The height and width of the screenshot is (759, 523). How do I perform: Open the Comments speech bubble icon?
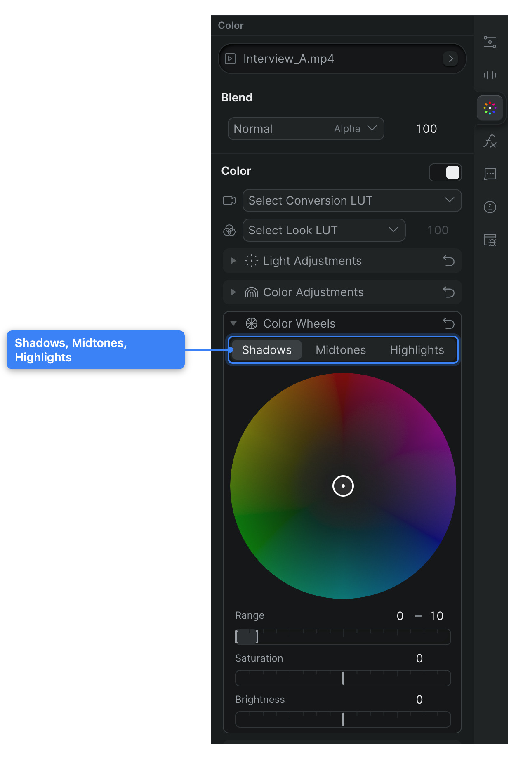[x=490, y=174]
